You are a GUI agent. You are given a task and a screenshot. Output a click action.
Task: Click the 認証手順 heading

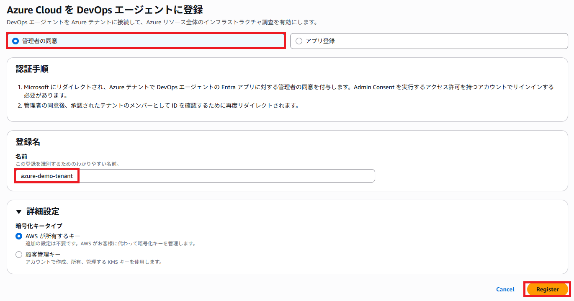[32, 69]
